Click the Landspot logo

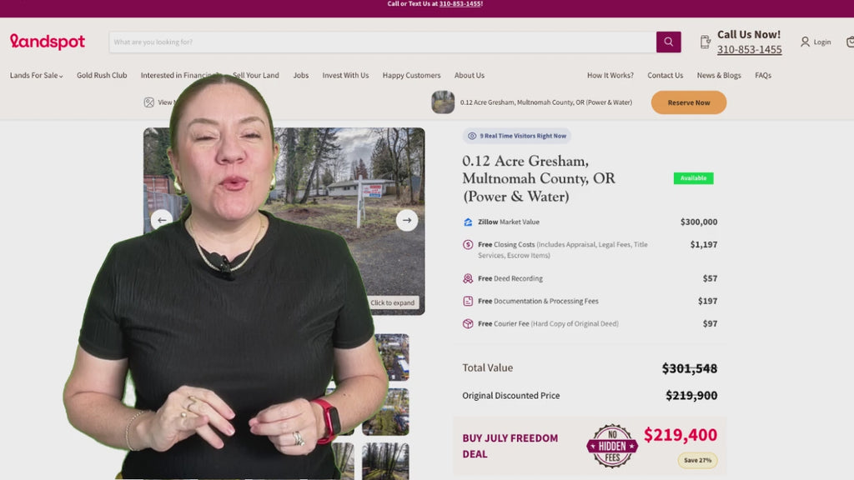[48, 42]
